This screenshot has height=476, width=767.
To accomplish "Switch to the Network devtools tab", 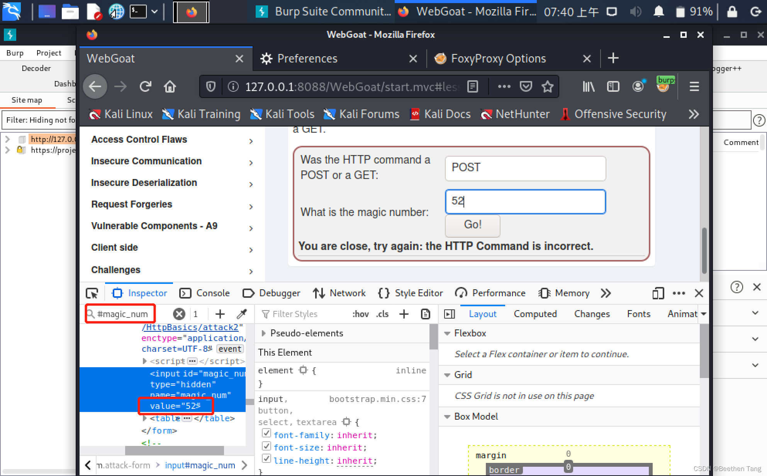I will 339,294.
